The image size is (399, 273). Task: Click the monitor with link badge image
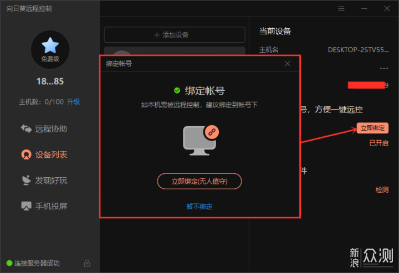click(x=201, y=140)
